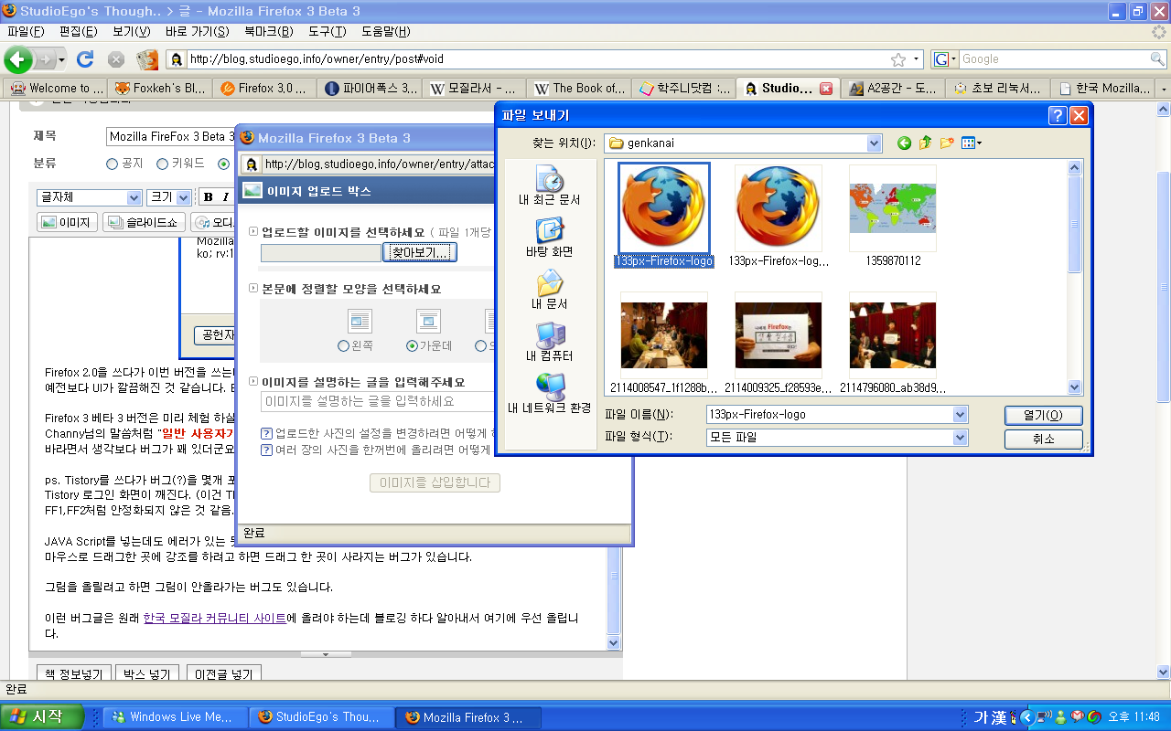Expand the 파일 이름 combo box dropdown
Image resolution: width=1171 pixels, height=731 pixels.
(960, 415)
